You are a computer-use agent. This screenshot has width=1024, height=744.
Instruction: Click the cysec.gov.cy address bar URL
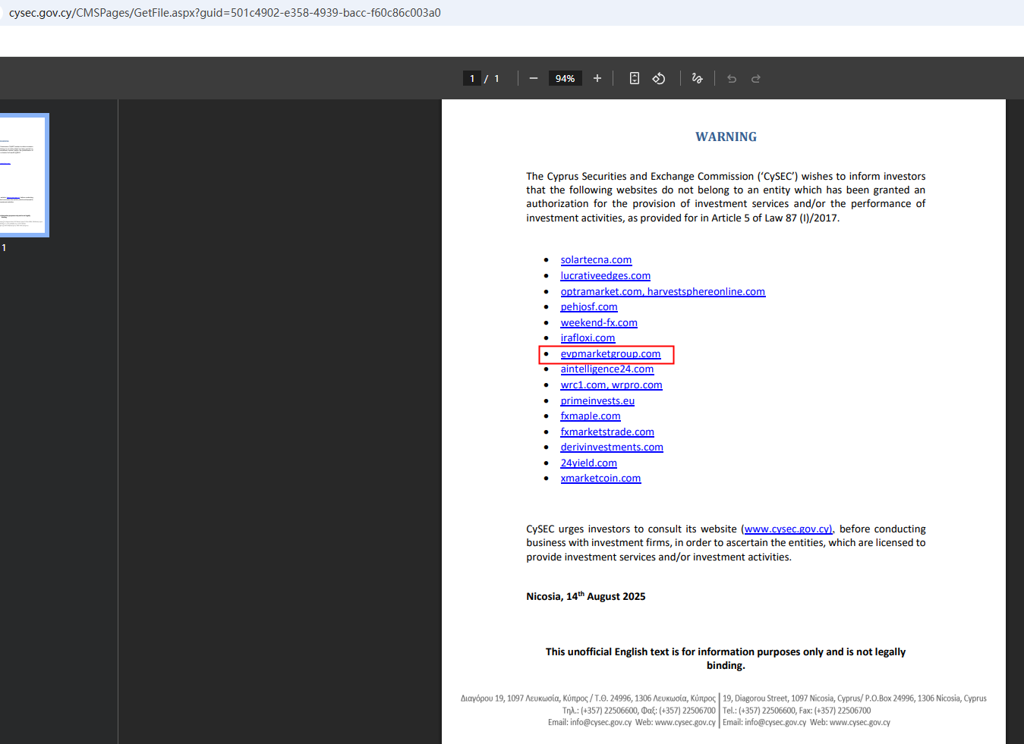pyautogui.click(x=225, y=13)
